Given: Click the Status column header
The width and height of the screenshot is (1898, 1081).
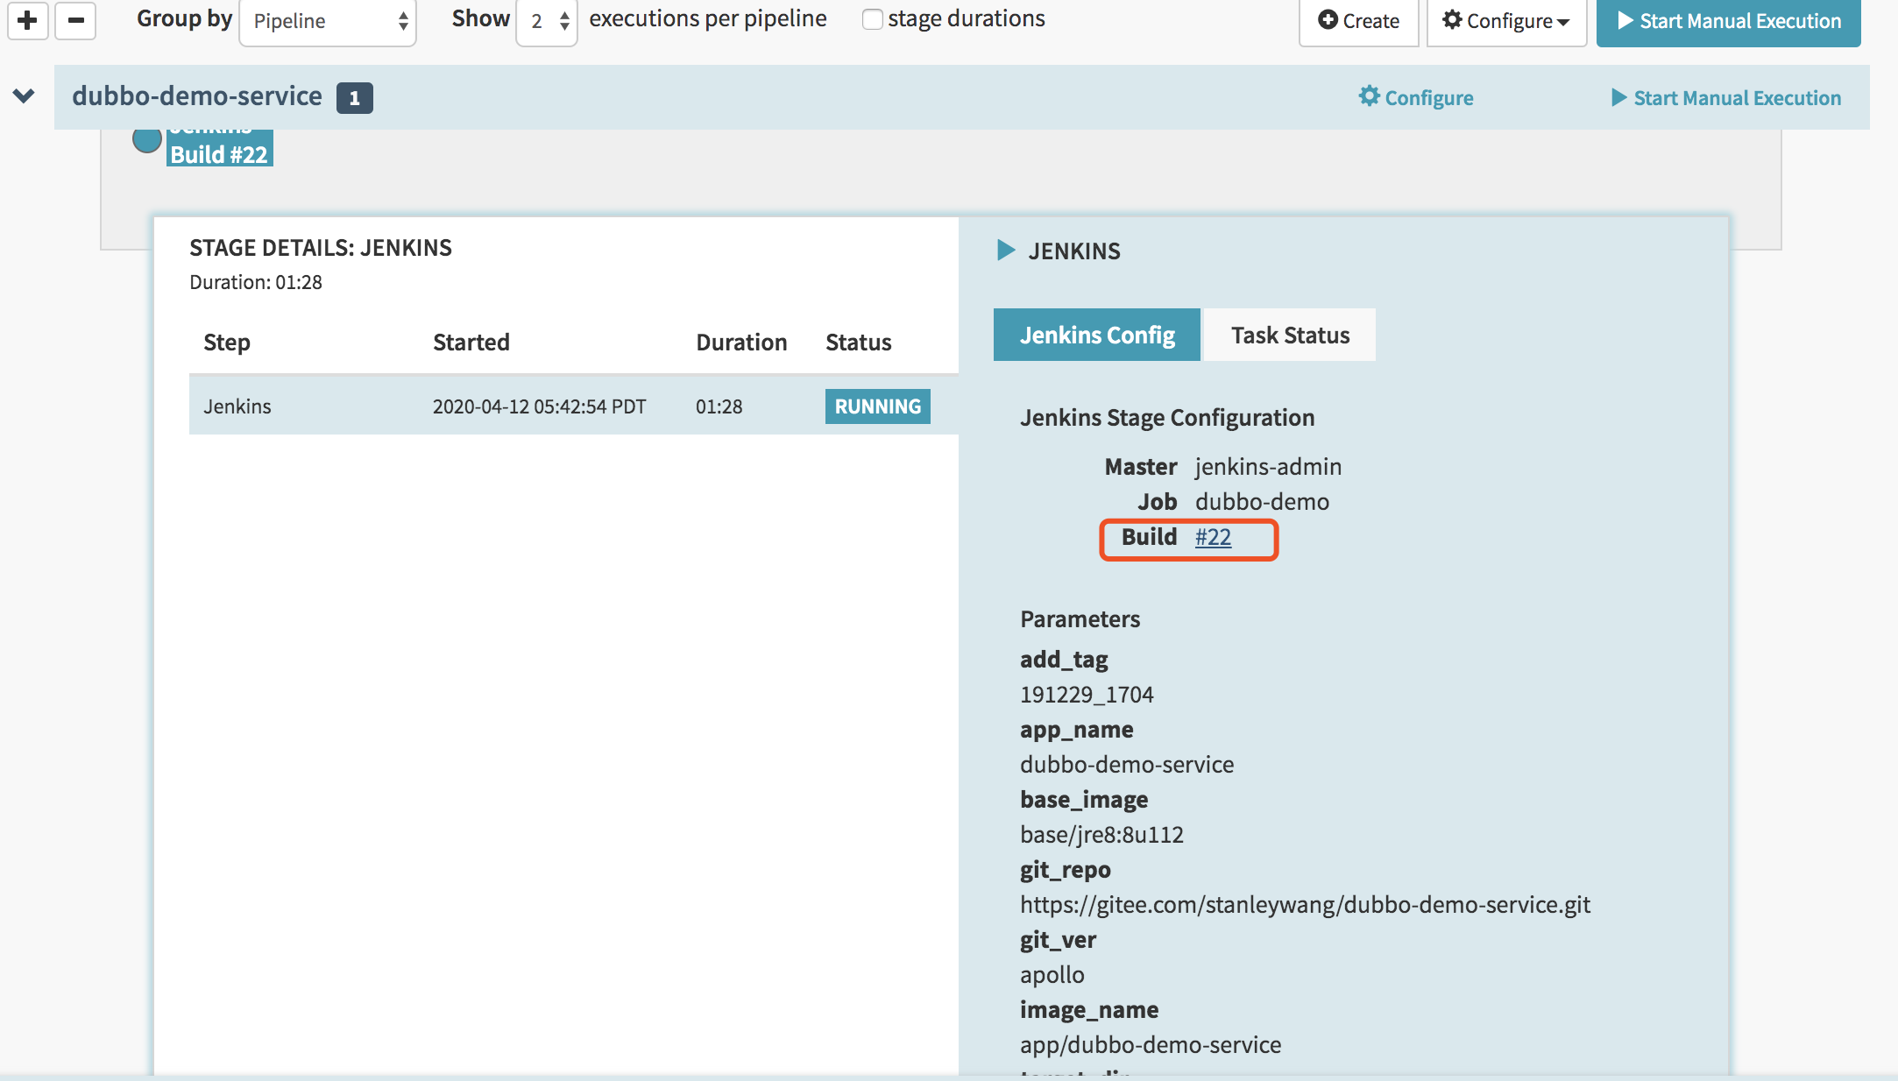Looking at the screenshot, I should (x=858, y=343).
